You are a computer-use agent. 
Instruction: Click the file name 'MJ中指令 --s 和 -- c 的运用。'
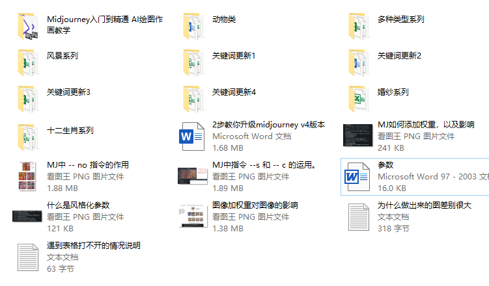tap(264, 165)
